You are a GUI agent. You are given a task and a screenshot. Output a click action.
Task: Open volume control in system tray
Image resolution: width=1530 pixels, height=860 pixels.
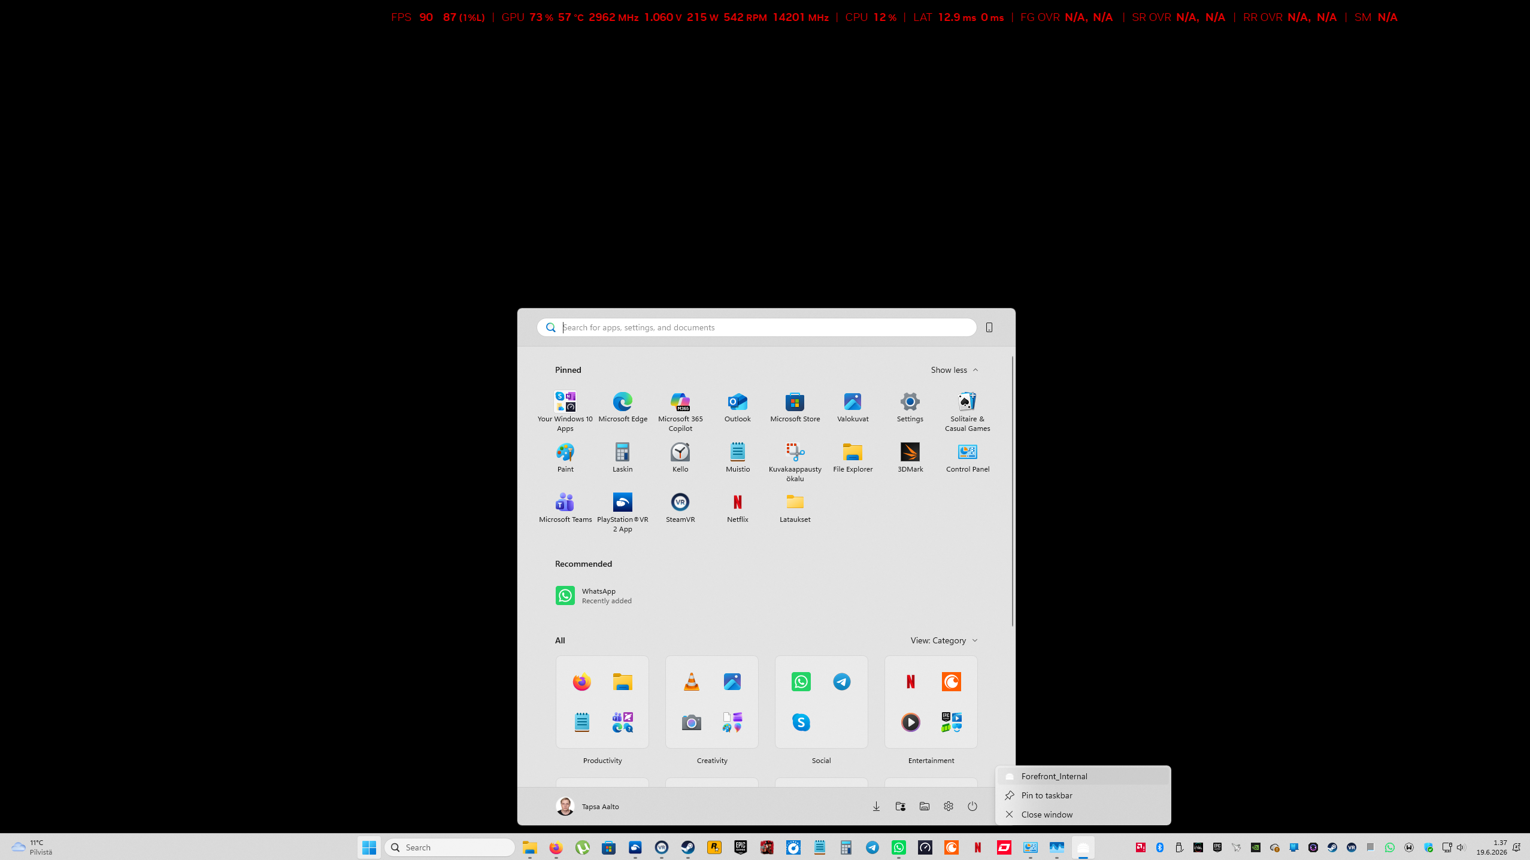1461,847
